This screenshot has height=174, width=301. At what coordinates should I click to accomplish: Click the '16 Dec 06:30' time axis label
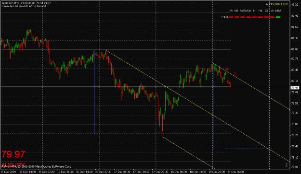[65, 172]
